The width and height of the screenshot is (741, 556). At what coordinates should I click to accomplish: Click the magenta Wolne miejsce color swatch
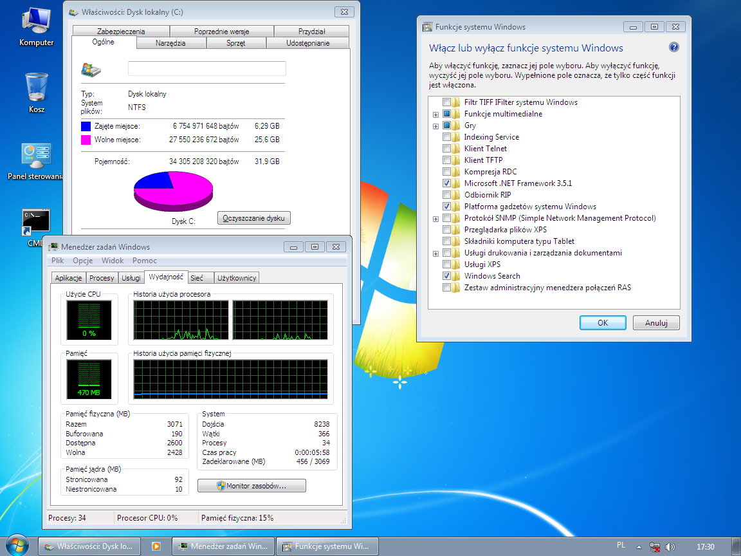pyautogui.click(x=86, y=140)
